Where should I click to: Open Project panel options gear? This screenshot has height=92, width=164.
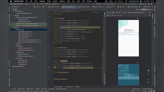(43, 7)
